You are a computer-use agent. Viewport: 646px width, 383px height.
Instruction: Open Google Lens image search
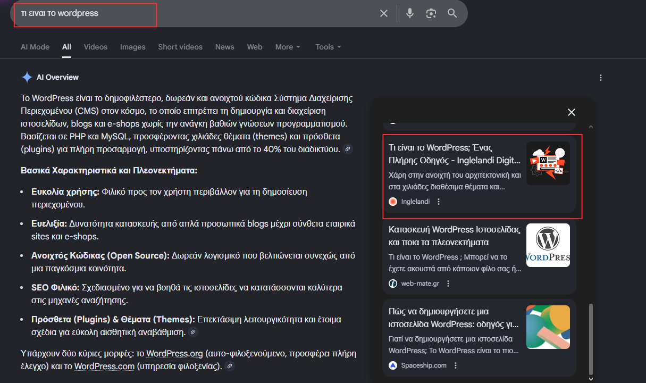[431, 13]
